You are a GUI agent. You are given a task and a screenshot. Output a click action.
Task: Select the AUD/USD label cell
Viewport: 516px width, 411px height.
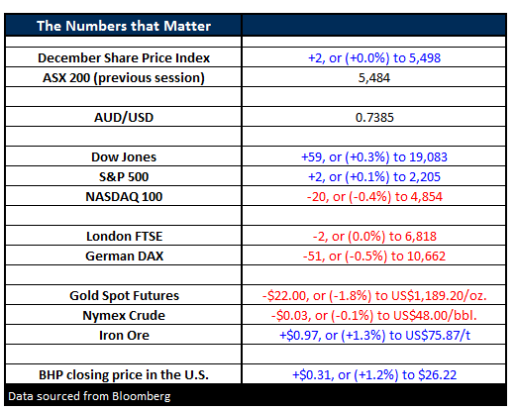124,118
